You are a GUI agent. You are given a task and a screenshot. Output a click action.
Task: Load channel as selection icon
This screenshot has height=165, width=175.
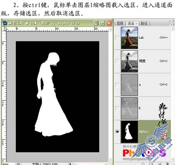143,164
